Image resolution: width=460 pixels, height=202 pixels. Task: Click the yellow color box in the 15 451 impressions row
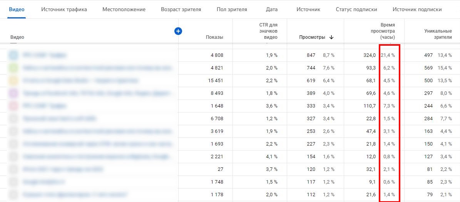13,81
